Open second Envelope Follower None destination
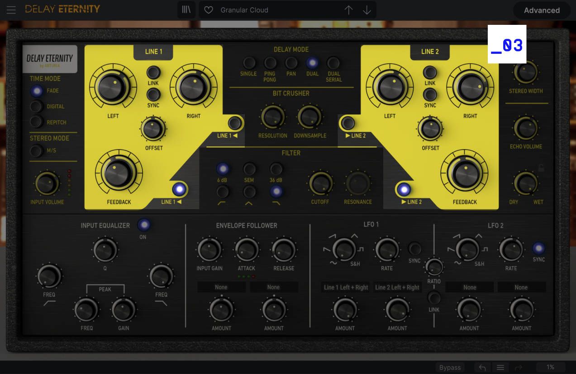 (x=274, y=287)
